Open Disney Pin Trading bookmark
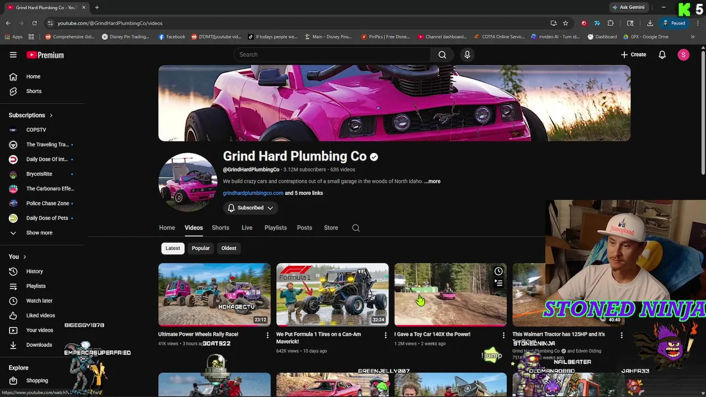This screenshot has width=706, height=397. 126,37
